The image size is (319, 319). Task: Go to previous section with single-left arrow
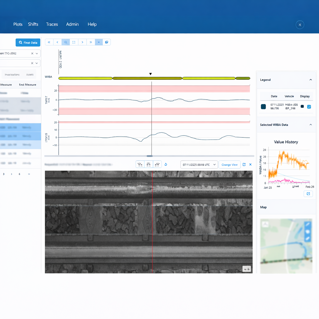coord(57,42)
